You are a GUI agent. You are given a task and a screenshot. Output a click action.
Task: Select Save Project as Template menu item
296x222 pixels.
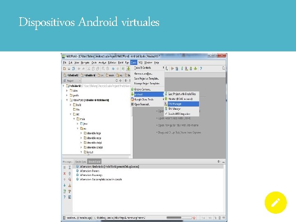click(x=147, y=79)
